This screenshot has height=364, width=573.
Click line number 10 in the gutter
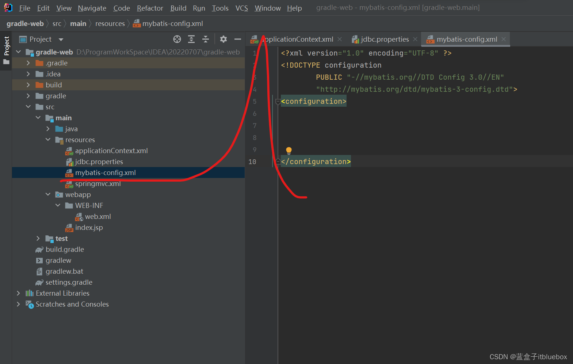(x=252, y=162)
